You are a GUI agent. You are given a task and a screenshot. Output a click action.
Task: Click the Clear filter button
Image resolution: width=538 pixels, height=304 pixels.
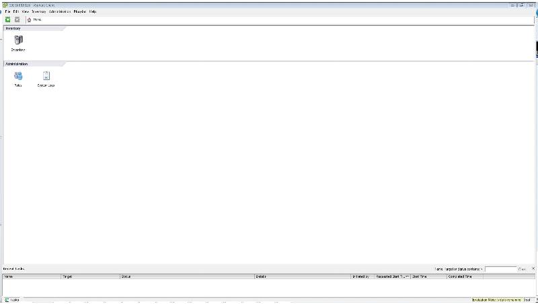[522, 269]
